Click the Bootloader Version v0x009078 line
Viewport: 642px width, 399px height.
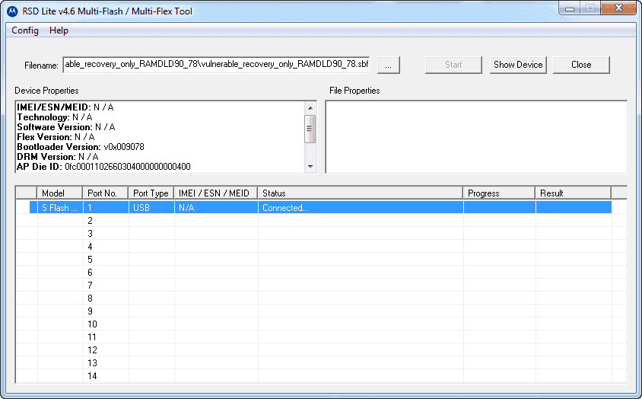[81, 147]
